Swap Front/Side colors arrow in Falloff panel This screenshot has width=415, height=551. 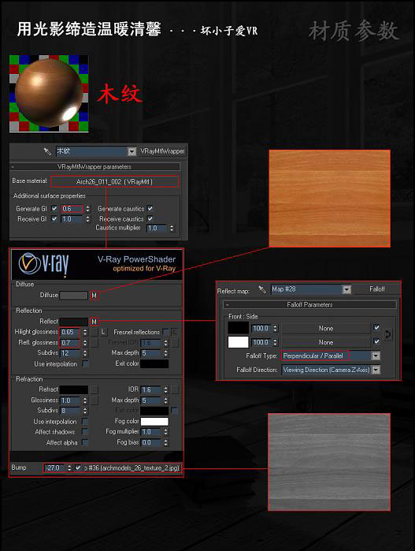pos(387,334)
